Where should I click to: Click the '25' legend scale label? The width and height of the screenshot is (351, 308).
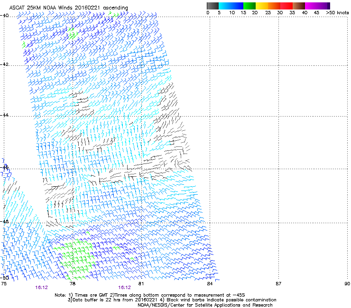pos(268,13)
